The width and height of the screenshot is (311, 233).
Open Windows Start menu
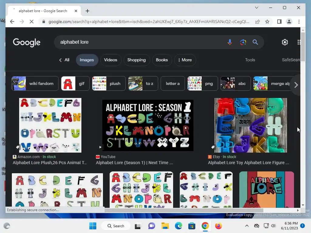click(x=93, y=226)
